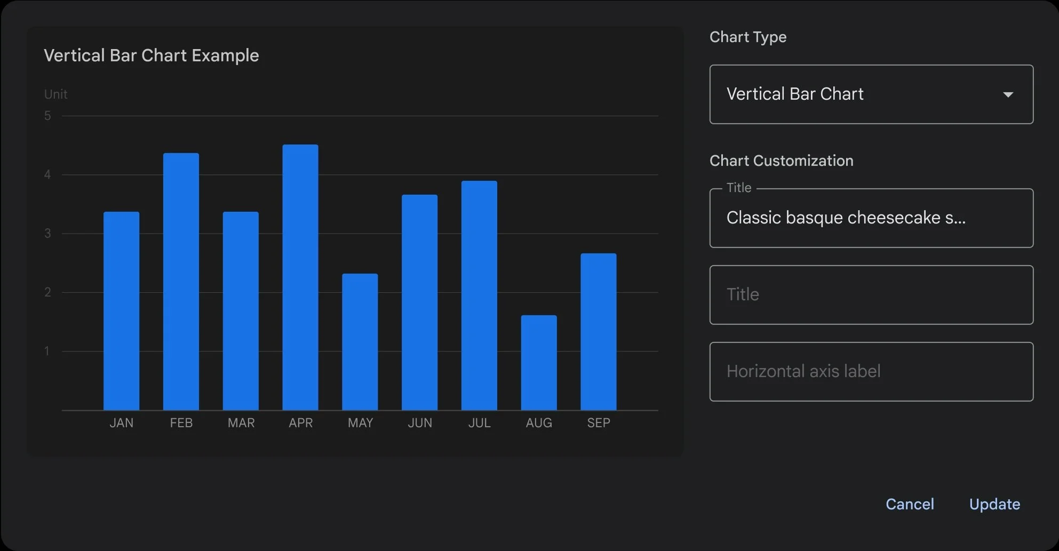Viewport: 1059px width, 551px height.
Task: Select the JUN bar in the chart
Action: pos(420,302)
